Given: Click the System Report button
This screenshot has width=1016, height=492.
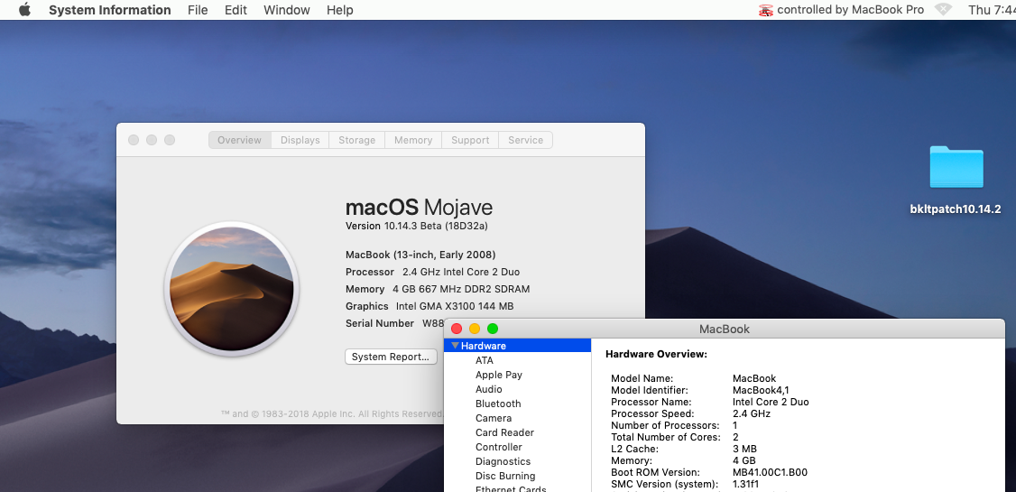Looking at the screenshot, I should pyautogui.click(x=391, y=357).
